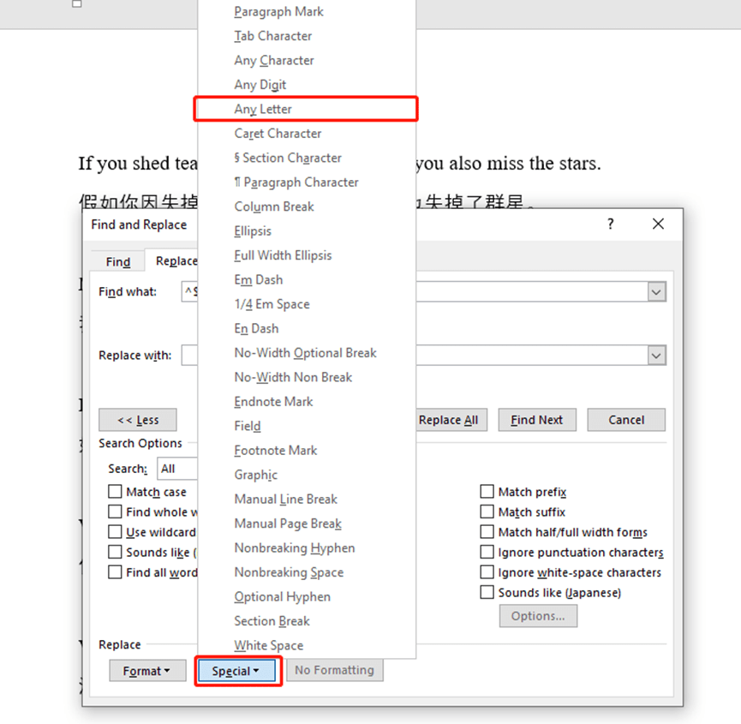Click the Find Next button
Screen dimensions: 741x724
click(537, 420)
